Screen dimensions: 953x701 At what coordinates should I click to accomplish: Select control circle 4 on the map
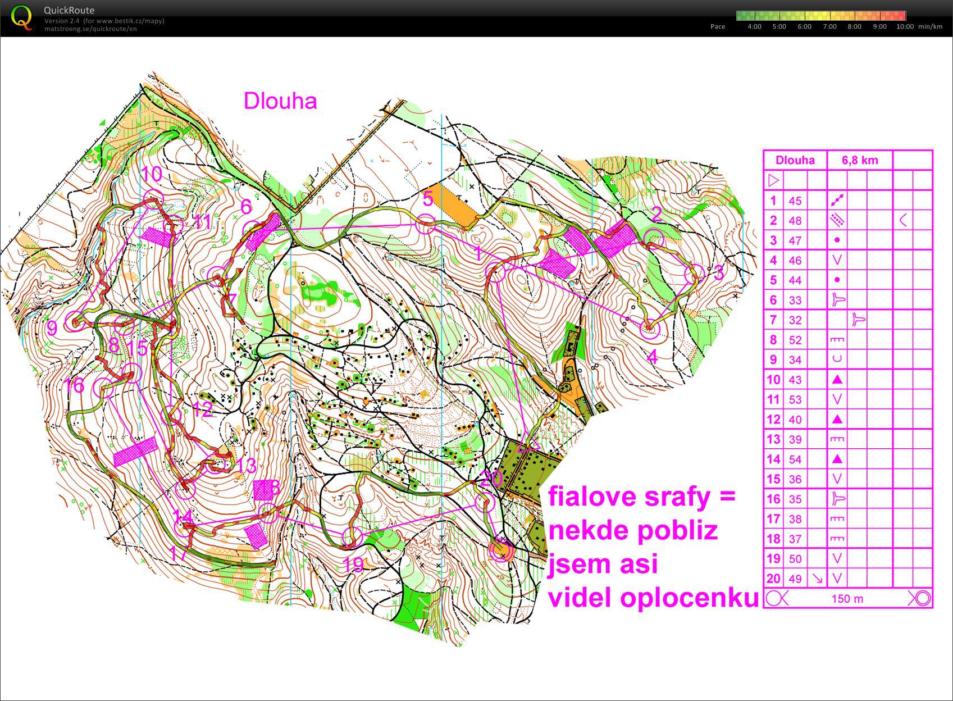pos(650,329)
